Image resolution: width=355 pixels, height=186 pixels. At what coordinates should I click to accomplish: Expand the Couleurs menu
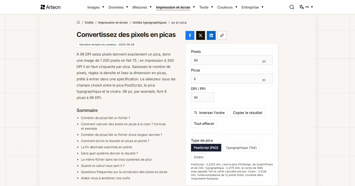tap(227, 7)
